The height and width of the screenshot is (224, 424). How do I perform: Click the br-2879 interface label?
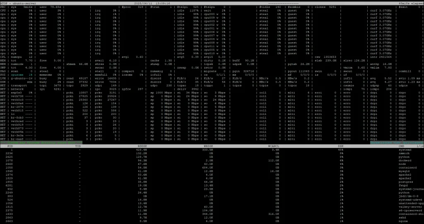click(x=17, y=107)
